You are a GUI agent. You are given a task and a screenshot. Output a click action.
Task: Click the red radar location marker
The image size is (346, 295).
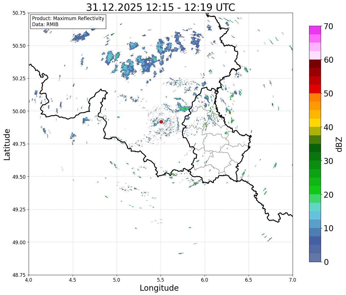pos(161,122)
